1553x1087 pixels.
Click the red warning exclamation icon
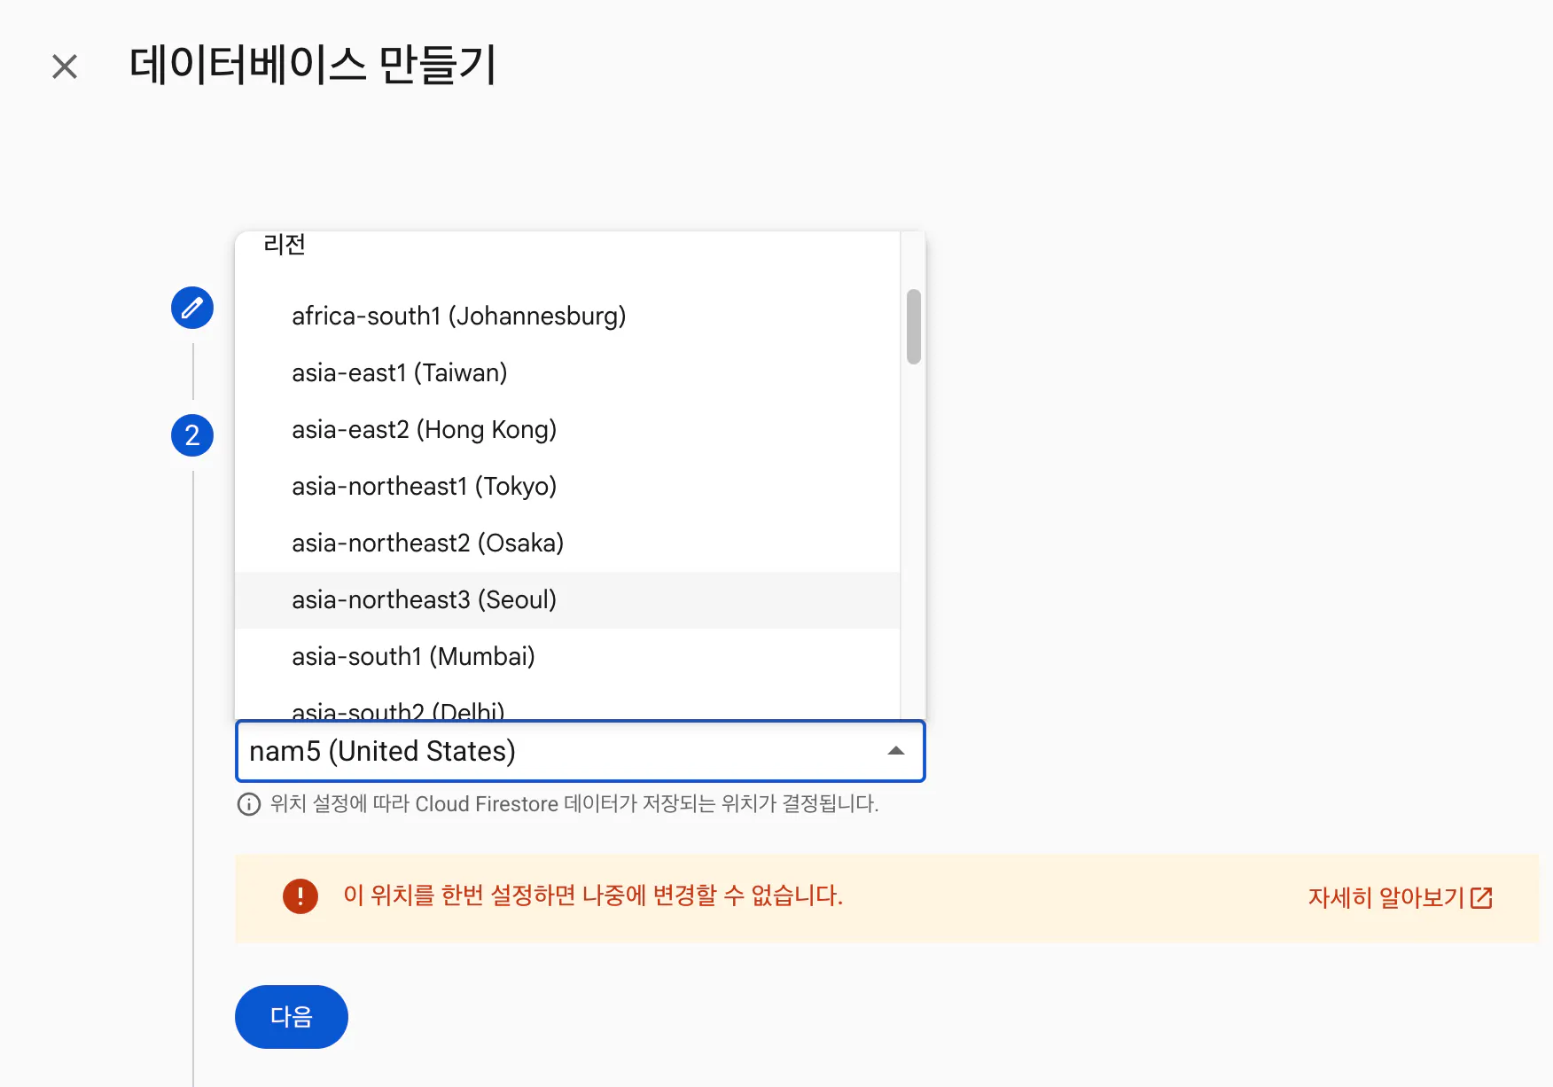click(300, 896)
